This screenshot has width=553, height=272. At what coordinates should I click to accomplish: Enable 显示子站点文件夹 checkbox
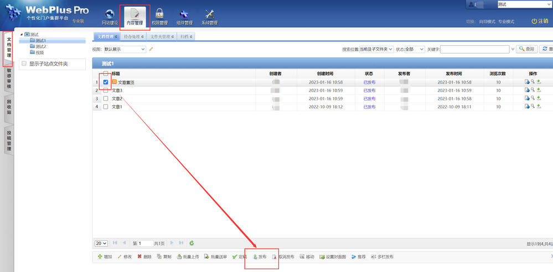point(24,64)
